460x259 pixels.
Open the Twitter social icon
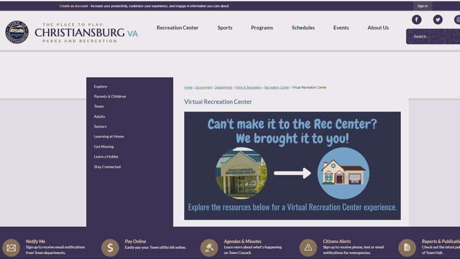click(x=438, y=20)
